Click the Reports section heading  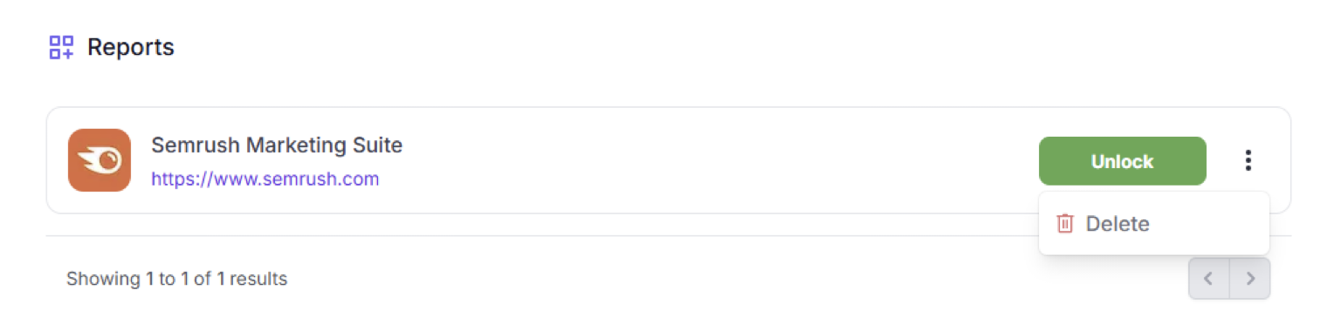(x=131, y=47)
